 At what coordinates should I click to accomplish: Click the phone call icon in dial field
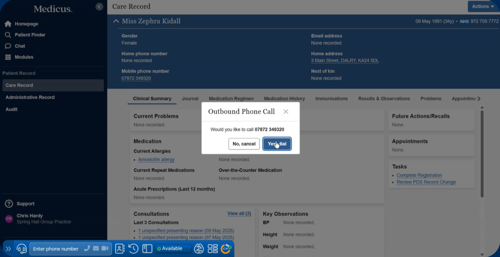[87, 248]
